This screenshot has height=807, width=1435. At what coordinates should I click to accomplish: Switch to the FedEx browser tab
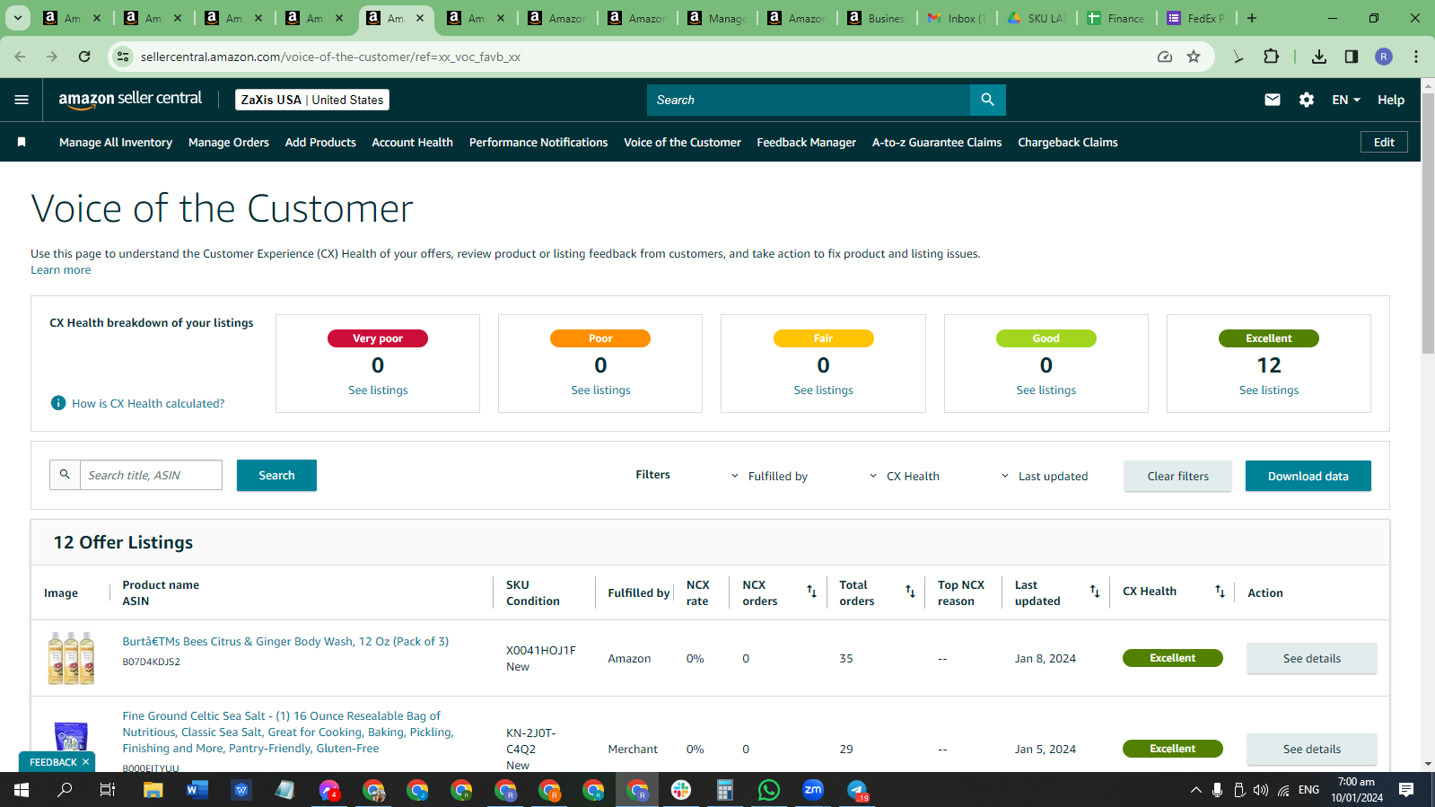pyautogui.click(x=1196, y=18)
